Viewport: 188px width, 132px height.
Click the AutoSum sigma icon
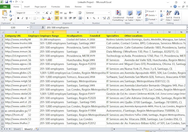point(161,11)
